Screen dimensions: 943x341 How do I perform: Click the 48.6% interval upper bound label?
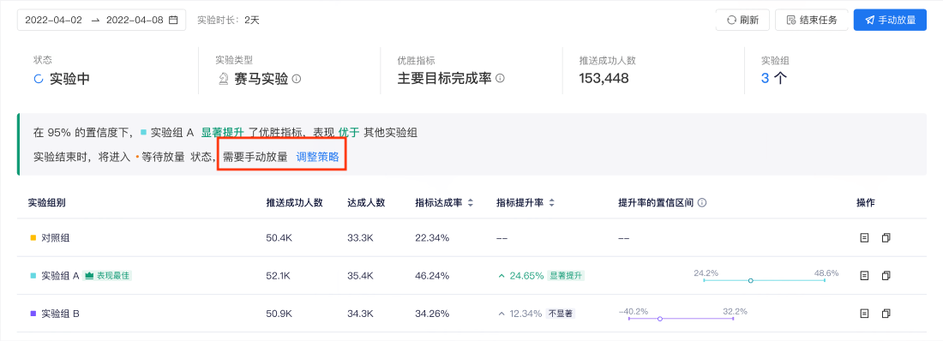pyautogui.click(x=826, y=273)
